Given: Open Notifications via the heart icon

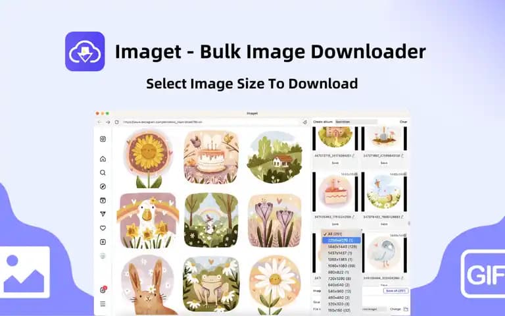Looking at the screenshot, I should tap(103, 228).
